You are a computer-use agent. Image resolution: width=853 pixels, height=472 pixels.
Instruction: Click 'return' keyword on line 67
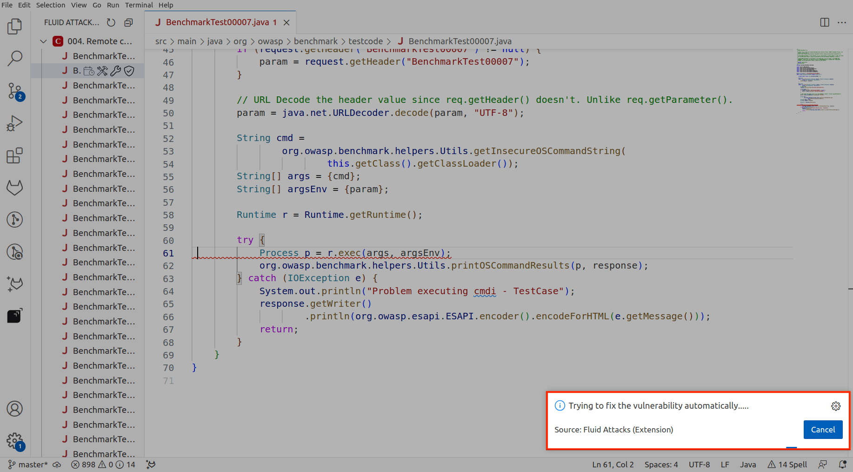pos(276,330)
